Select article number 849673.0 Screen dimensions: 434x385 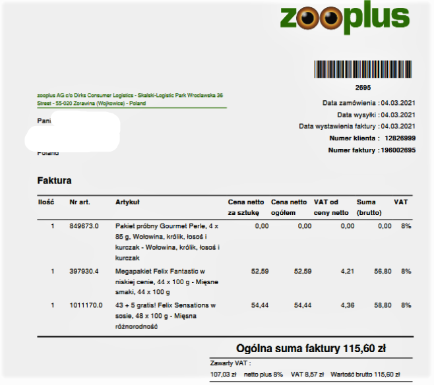tap(84, 226)
